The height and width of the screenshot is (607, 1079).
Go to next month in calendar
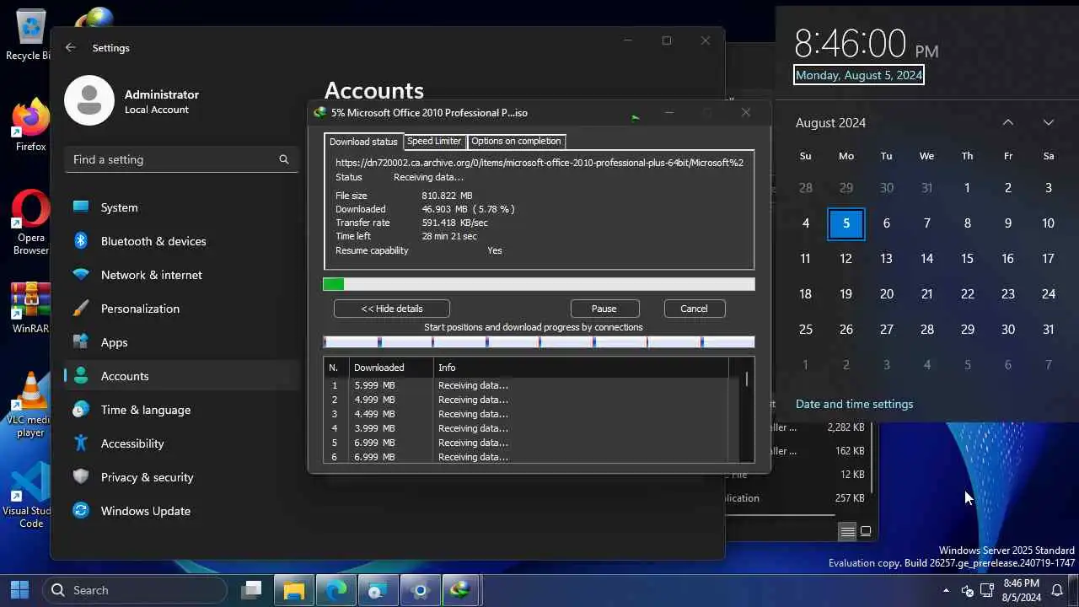pos(1049,122)
